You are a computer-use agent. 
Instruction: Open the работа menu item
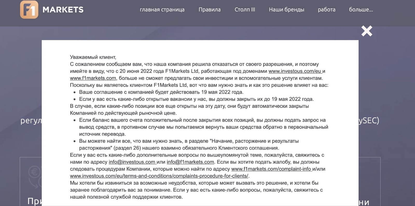[x=327, y=10]
